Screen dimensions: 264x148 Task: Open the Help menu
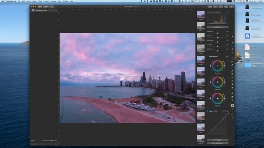coord(71,1)
